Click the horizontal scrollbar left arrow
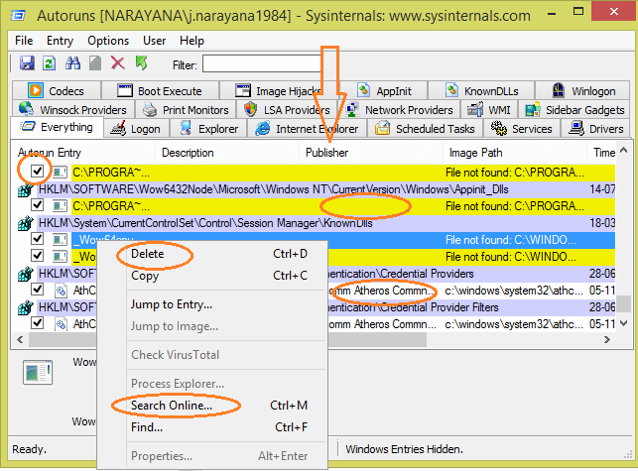This screenshot has width=638, height=471. tap(20, 339)
